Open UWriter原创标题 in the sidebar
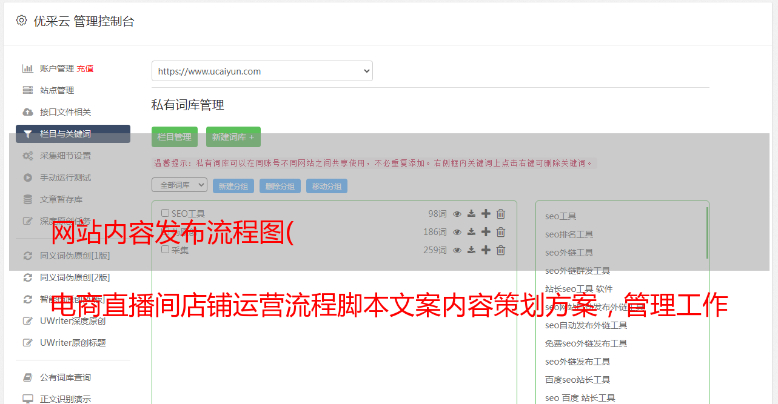This screenshot has width=778, height=404. pyautogui.click(x=73, y=343)
